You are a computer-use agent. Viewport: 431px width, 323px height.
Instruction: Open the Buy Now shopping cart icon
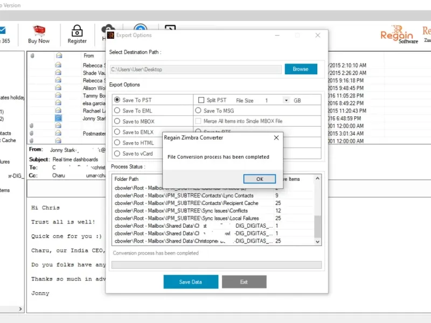pos(39,31)
